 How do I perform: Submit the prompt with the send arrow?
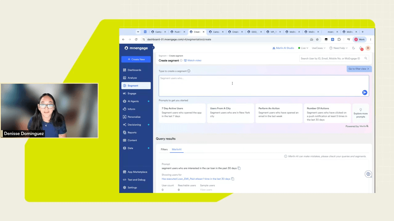[365, 92]
